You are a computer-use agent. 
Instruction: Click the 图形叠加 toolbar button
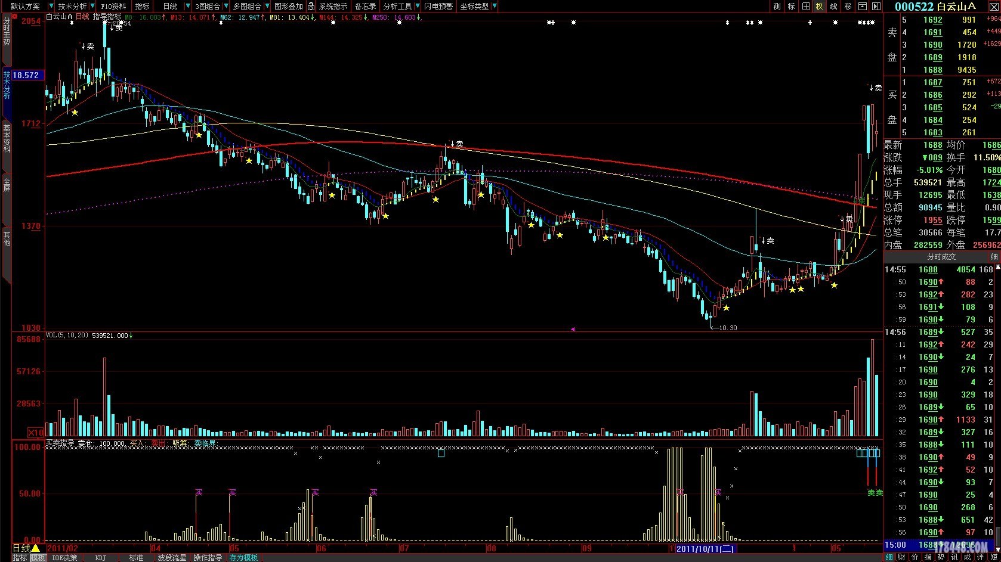click(288, 6)
